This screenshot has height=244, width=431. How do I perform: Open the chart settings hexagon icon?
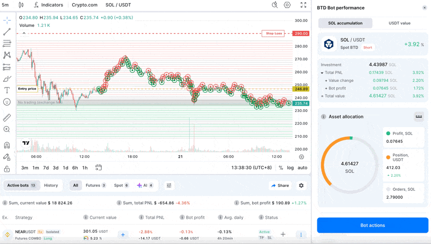287,5
